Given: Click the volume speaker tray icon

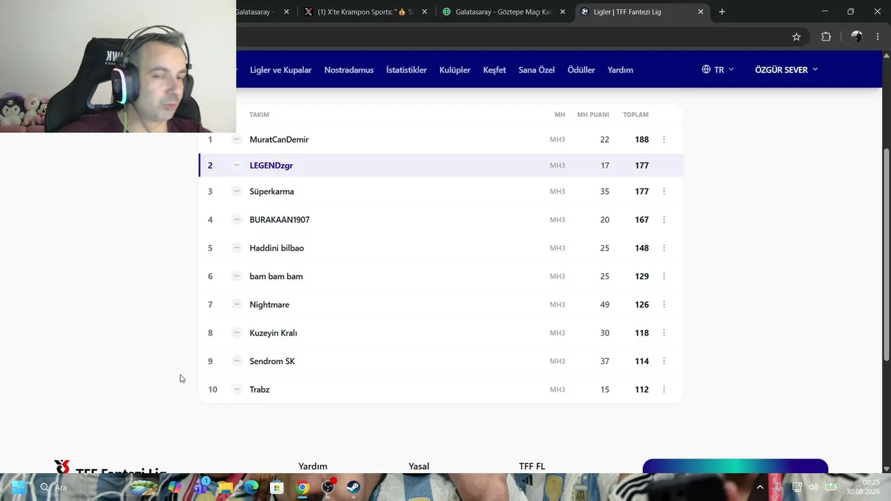Looking at the screenshot, I should pyautogui.click(x=813, y=487).
